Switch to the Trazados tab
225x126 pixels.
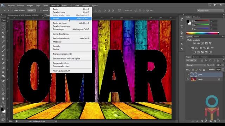click(x=205, y=57)
